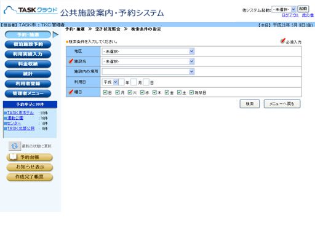Viewport: 315px width, 236px height.
Task: Toggle the 水 (Wednesday) checkbox
Action: point(142,92)
